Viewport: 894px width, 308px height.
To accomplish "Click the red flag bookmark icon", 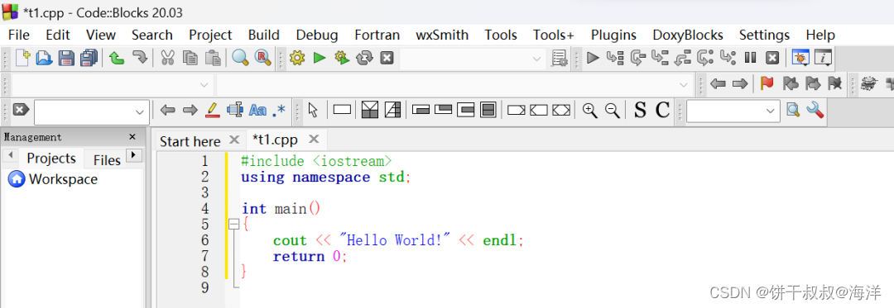I will point(767,83).
